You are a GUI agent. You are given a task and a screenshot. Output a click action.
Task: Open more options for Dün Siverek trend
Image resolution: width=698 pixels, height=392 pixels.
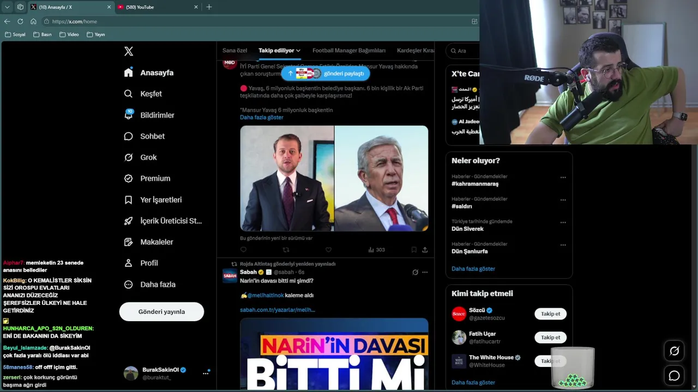click(563, 222)
